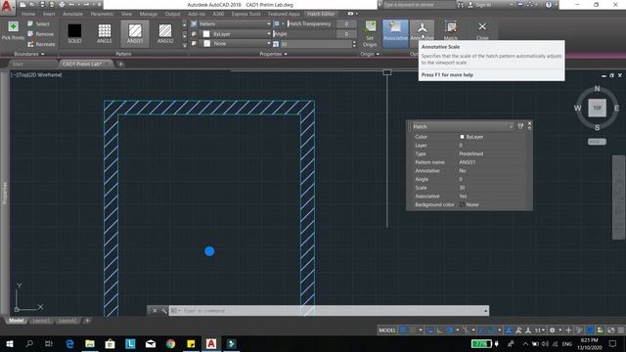This screenshot has width=626, height=352.
Task: Click the search keyword box
Action: click(419, 5)
